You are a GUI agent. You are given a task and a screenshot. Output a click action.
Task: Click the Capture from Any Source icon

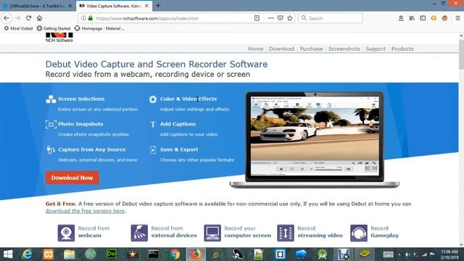click(51, 150)
